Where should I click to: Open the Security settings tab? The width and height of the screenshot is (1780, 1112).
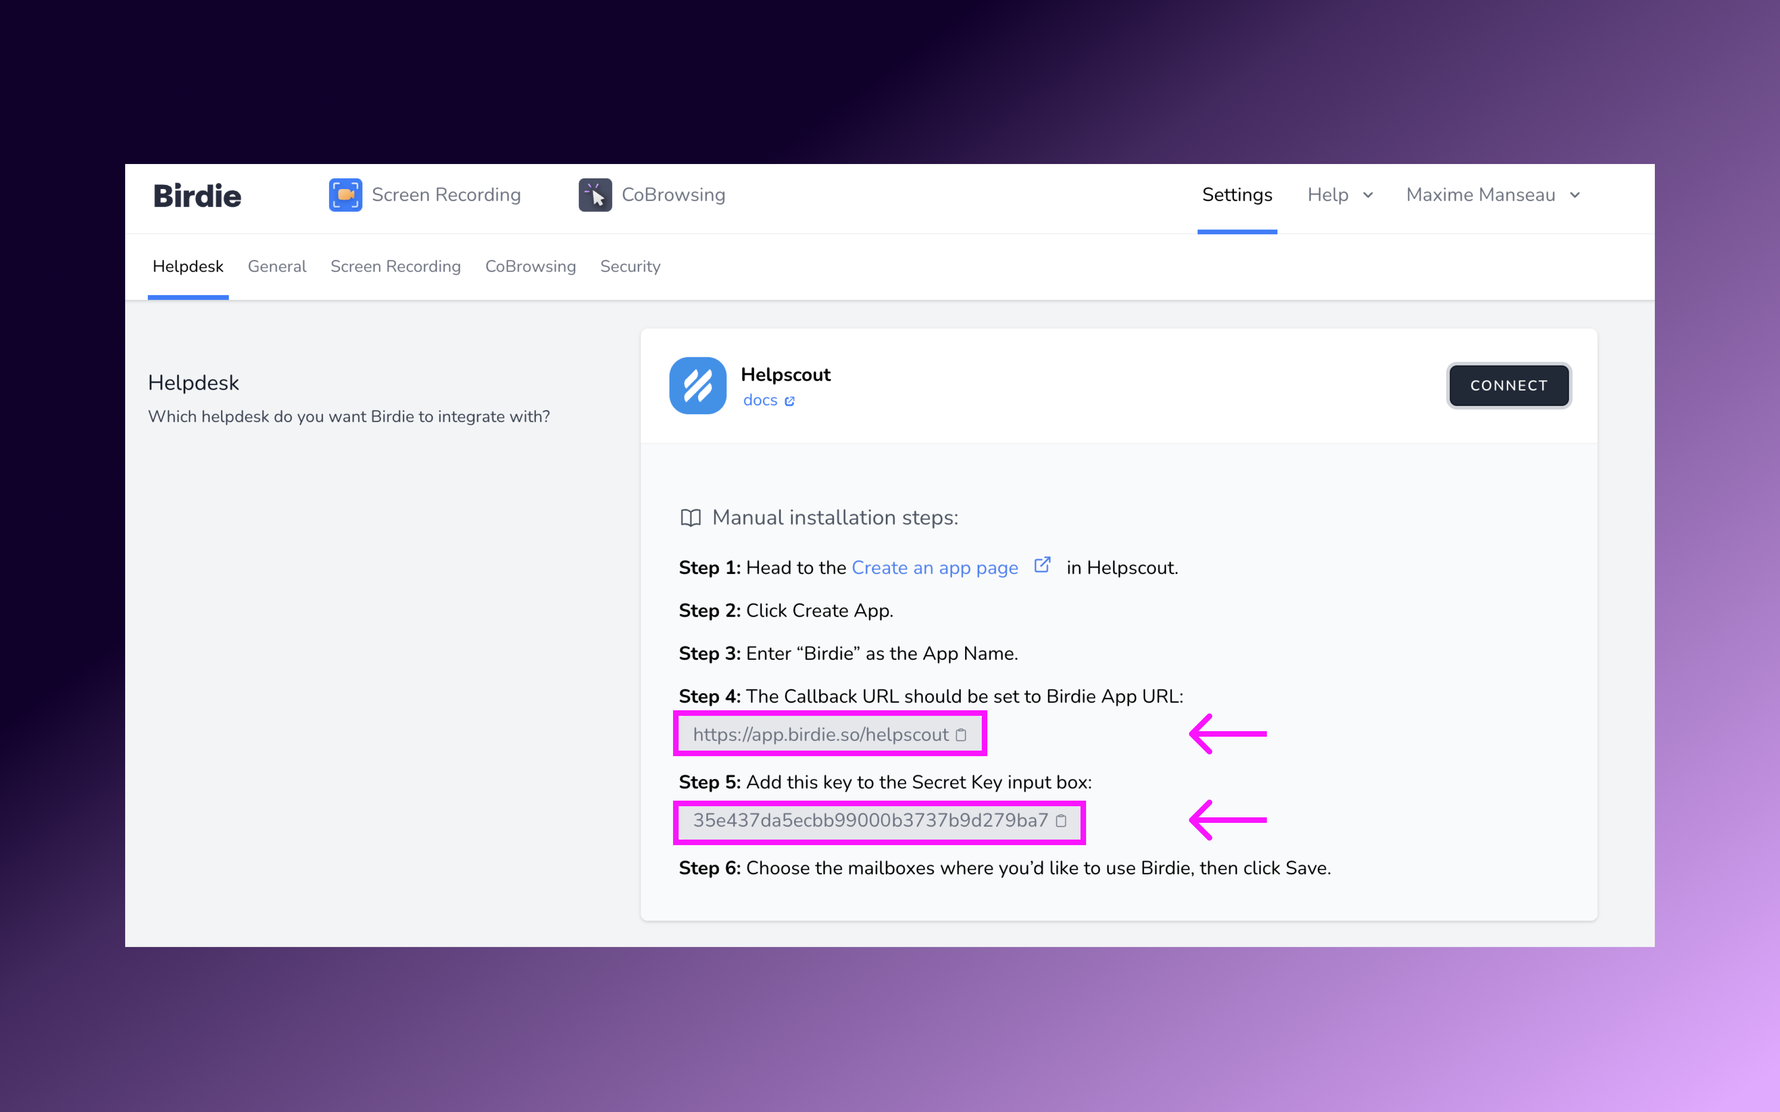629,266
